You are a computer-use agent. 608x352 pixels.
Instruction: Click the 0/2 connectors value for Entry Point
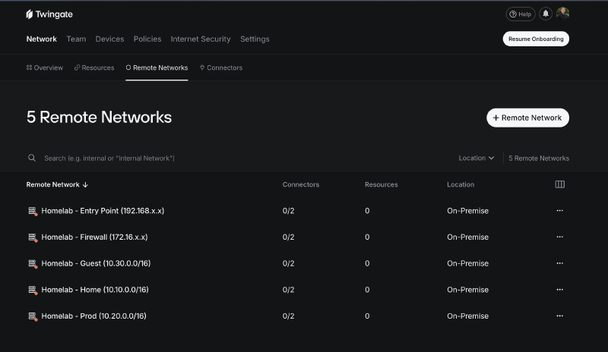tap(289, 211)
